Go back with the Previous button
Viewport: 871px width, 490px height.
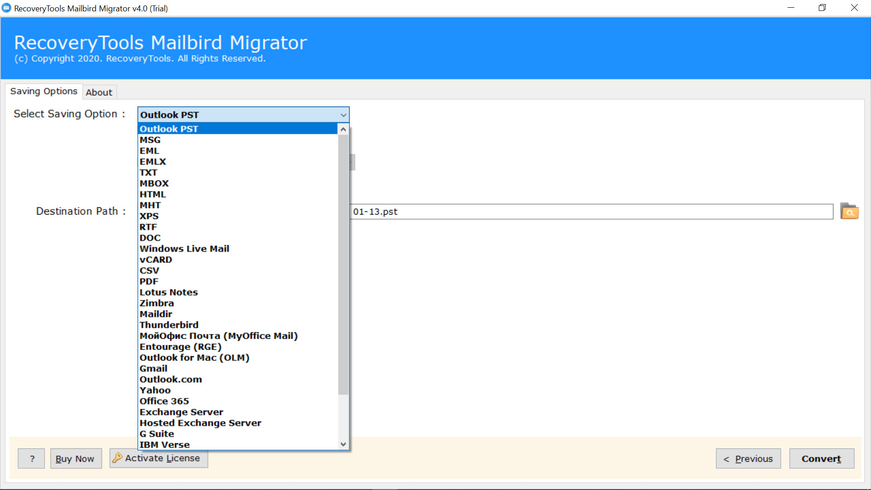(x=748, y=458)
